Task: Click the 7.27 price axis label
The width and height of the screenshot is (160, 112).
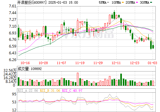Action: coord(13,20)
